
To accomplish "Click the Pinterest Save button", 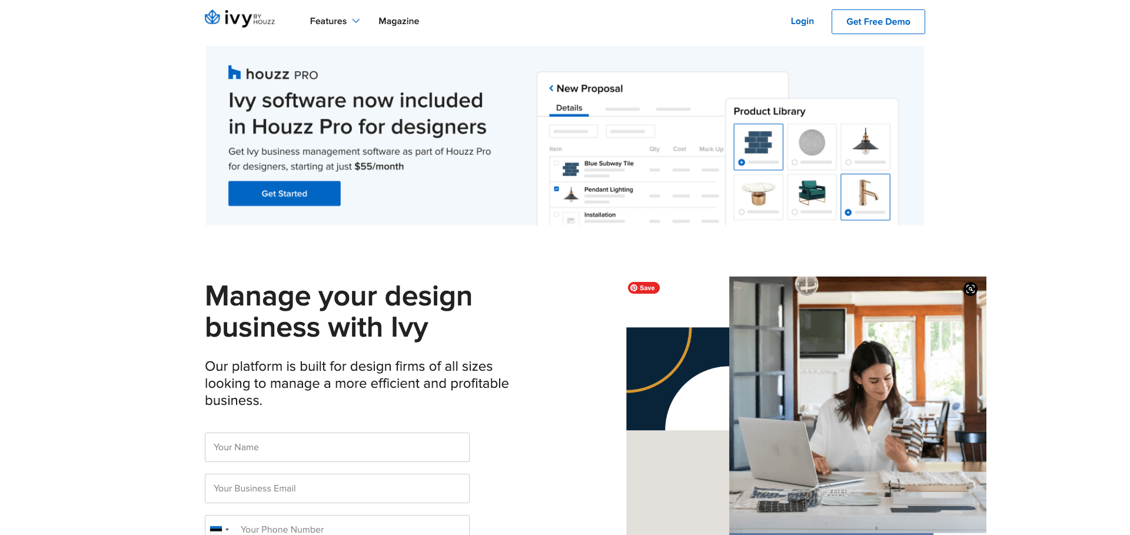I will (644, 288).
